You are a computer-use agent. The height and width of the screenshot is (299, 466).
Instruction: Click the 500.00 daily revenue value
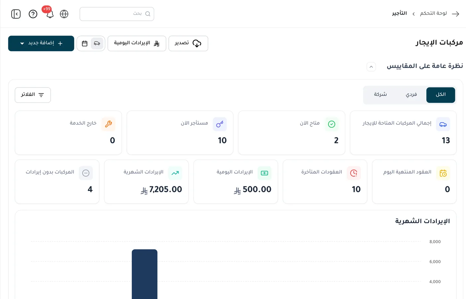point(257,189)
